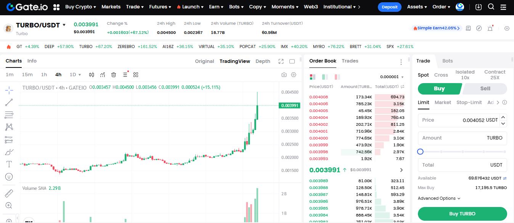Switch to the Trades tab

coord(350,61)
